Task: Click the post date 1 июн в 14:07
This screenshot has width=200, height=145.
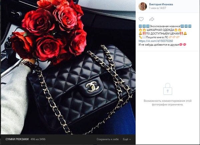Action: click(x=158, y=8)
